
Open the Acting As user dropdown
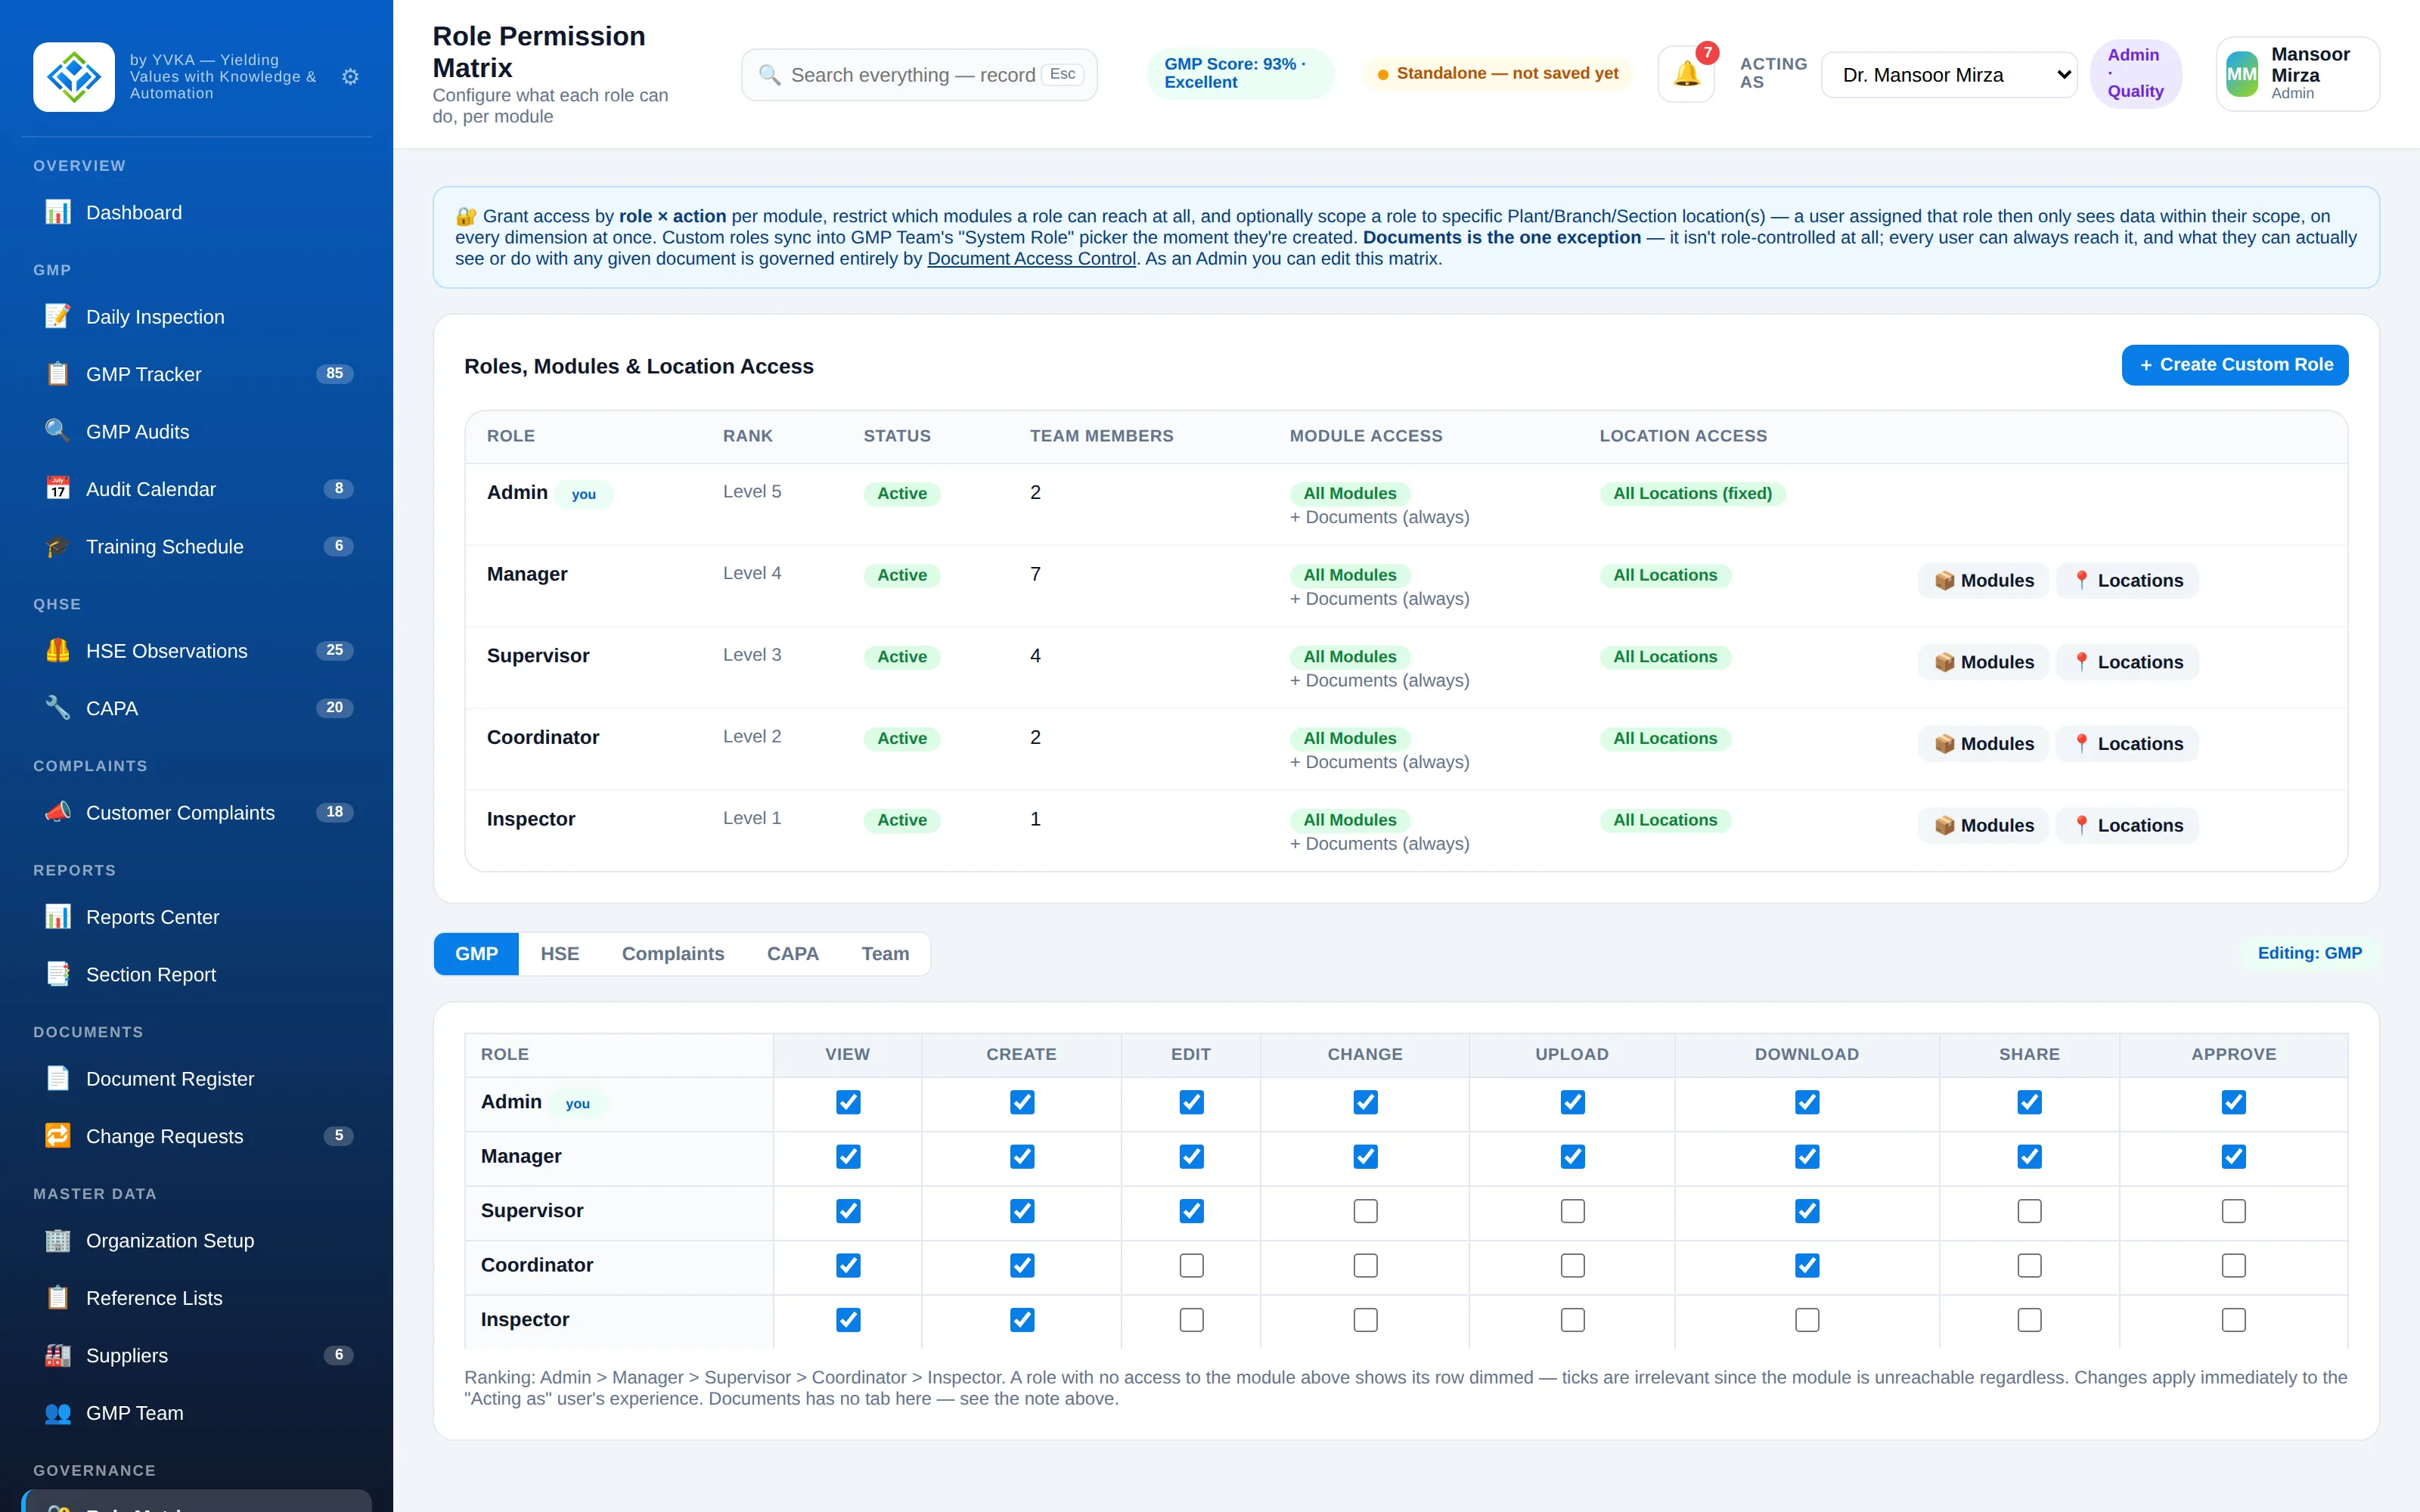coord(1948,75)
